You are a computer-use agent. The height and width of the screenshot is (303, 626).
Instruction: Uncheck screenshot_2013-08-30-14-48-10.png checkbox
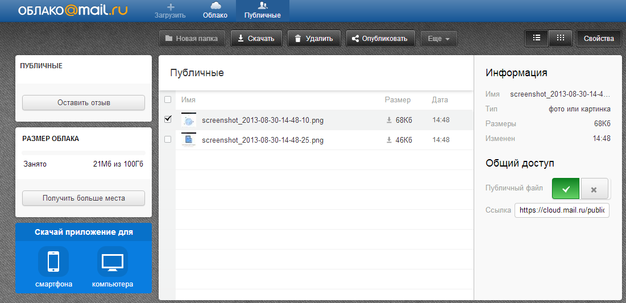point(168,119)
